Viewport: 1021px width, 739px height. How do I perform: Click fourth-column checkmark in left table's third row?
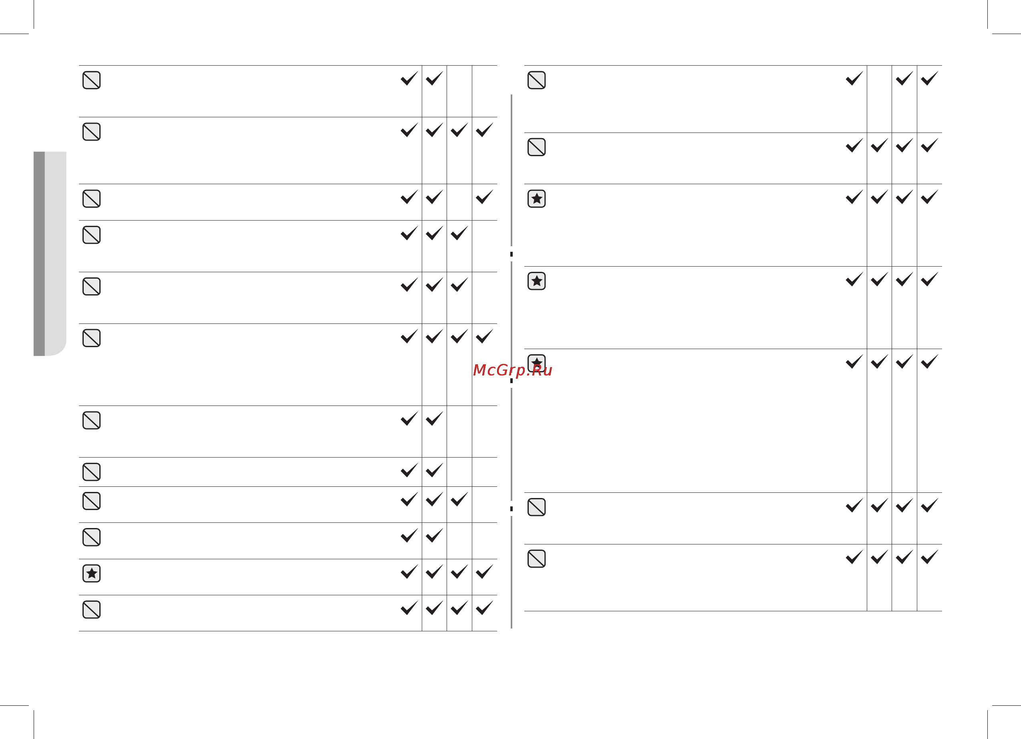click(x=484, y=196)
